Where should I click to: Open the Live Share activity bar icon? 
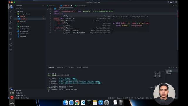pyautogui.click(x=11, y=50)
